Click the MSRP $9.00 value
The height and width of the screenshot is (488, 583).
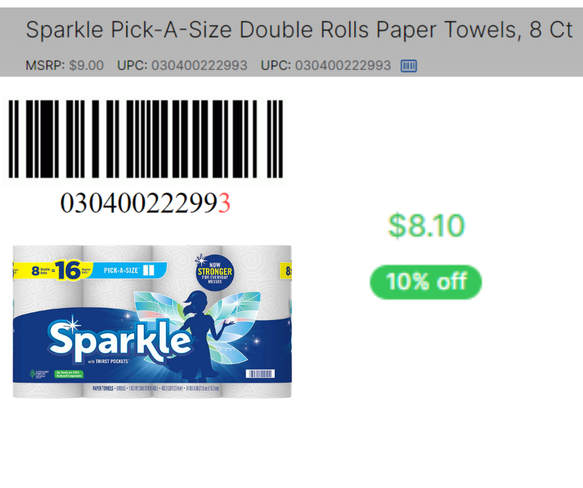coord(86,66)
